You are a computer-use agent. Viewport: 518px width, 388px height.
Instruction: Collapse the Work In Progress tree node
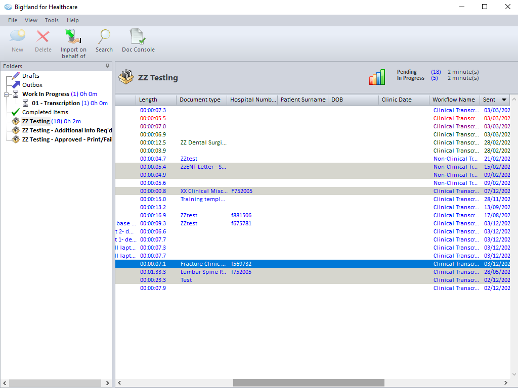[6, 94]
